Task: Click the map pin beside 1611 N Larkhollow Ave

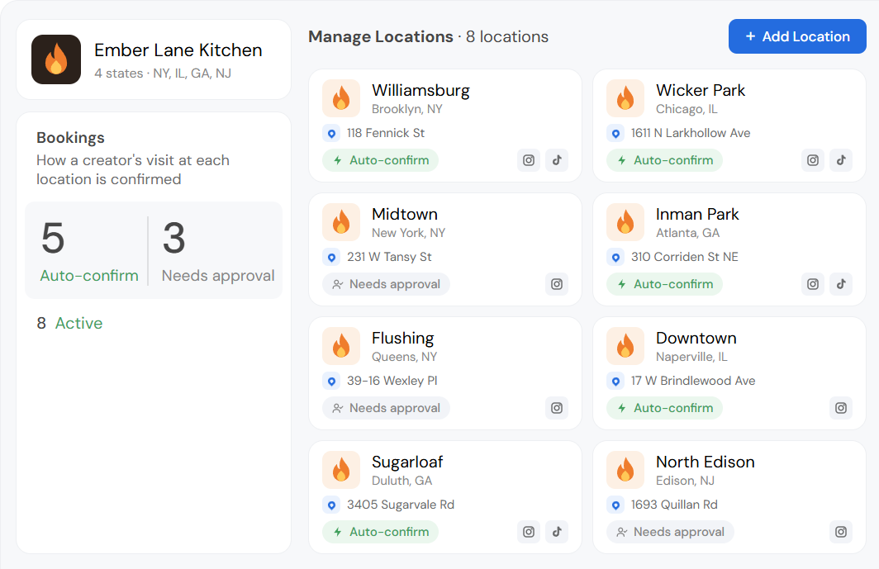Action: (x=615, y=134)
